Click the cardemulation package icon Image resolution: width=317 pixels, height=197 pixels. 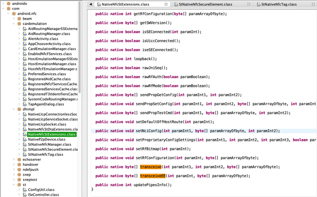19,23
